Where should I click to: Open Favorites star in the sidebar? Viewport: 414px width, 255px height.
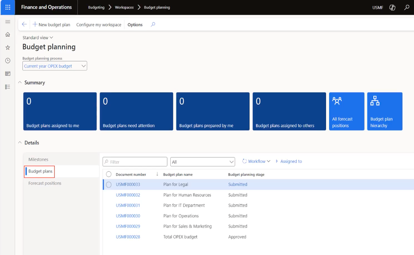click(8, 47)
